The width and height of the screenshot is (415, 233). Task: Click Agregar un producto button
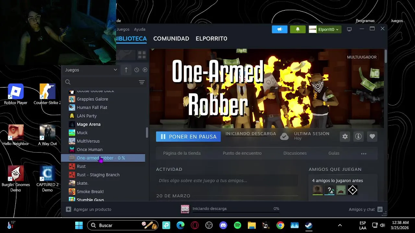(89, 209)
